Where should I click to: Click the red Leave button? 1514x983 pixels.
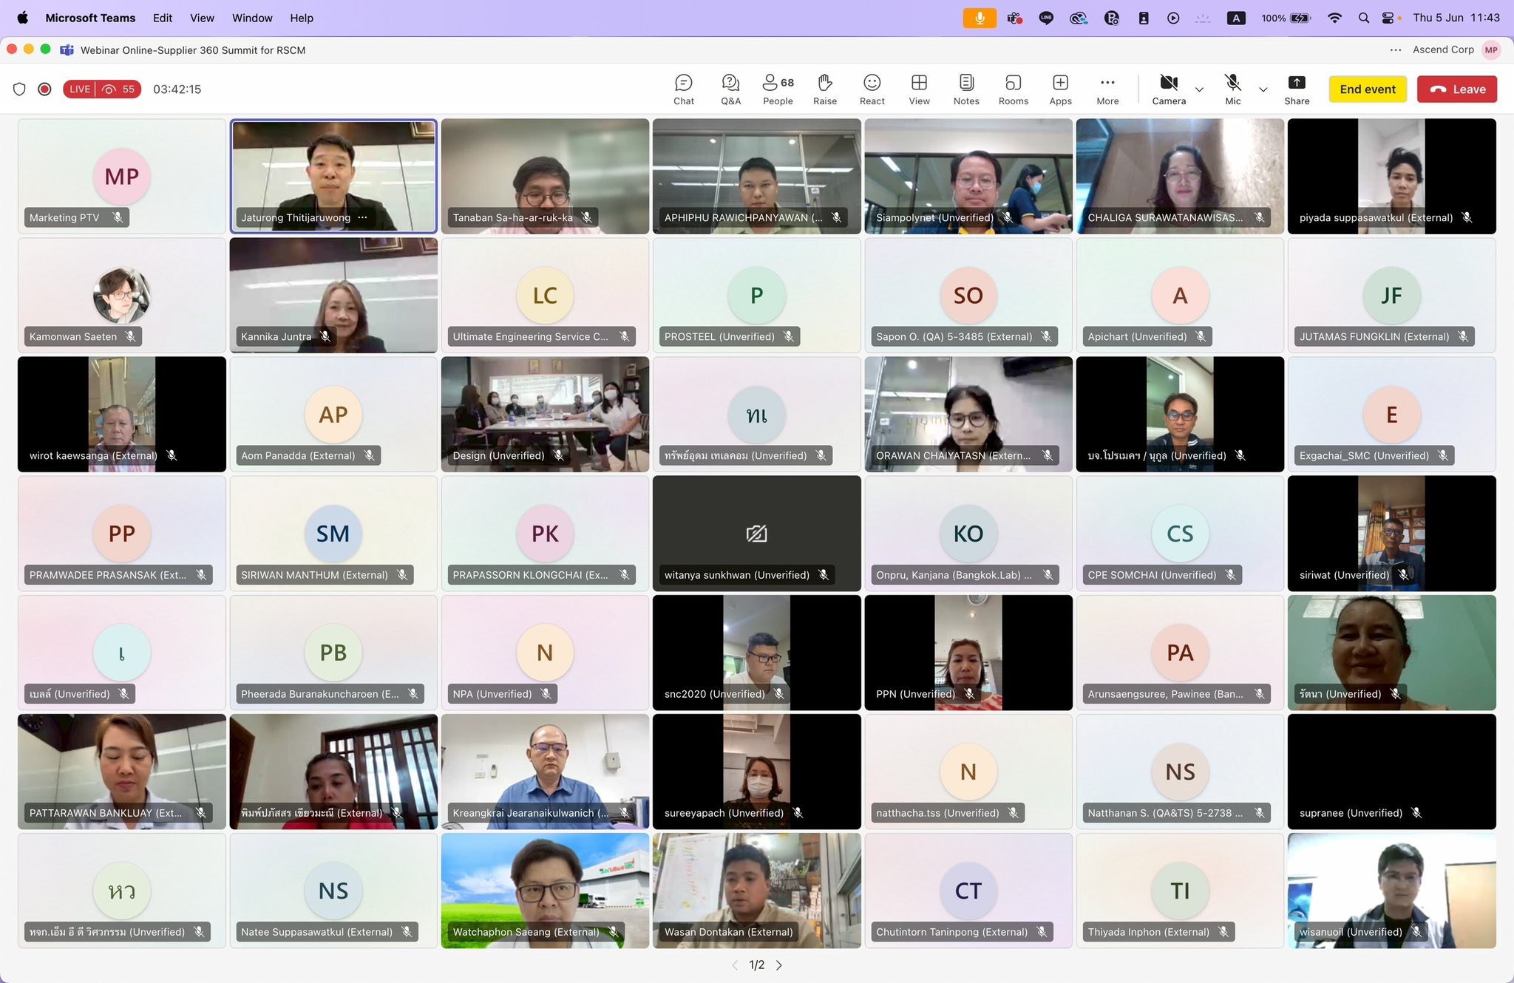1458,89
